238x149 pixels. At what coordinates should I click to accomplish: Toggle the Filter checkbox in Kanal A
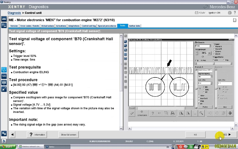(199, 96)
